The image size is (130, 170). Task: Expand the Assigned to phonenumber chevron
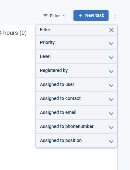(111, 127)
